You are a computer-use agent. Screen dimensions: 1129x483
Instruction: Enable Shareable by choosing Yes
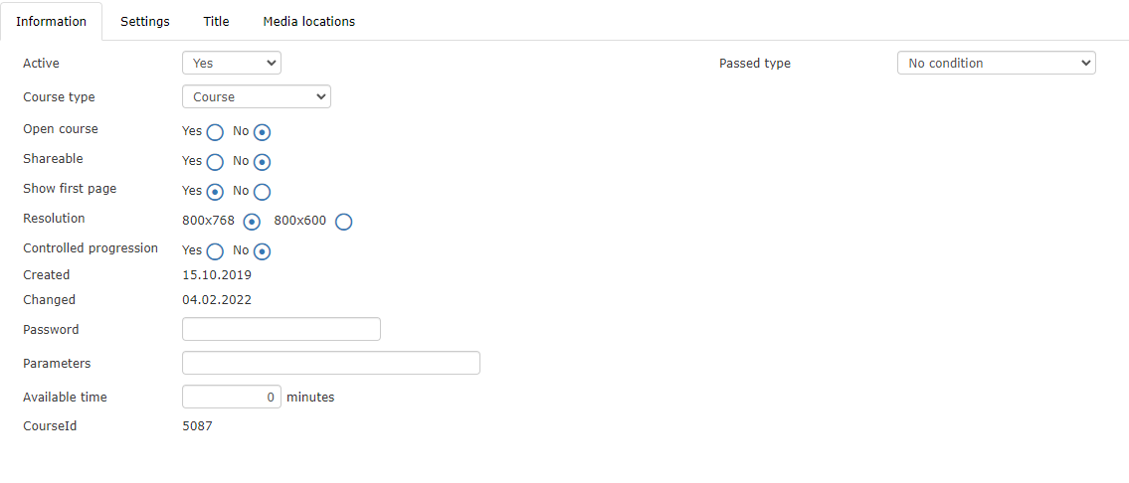pos(215,162)
